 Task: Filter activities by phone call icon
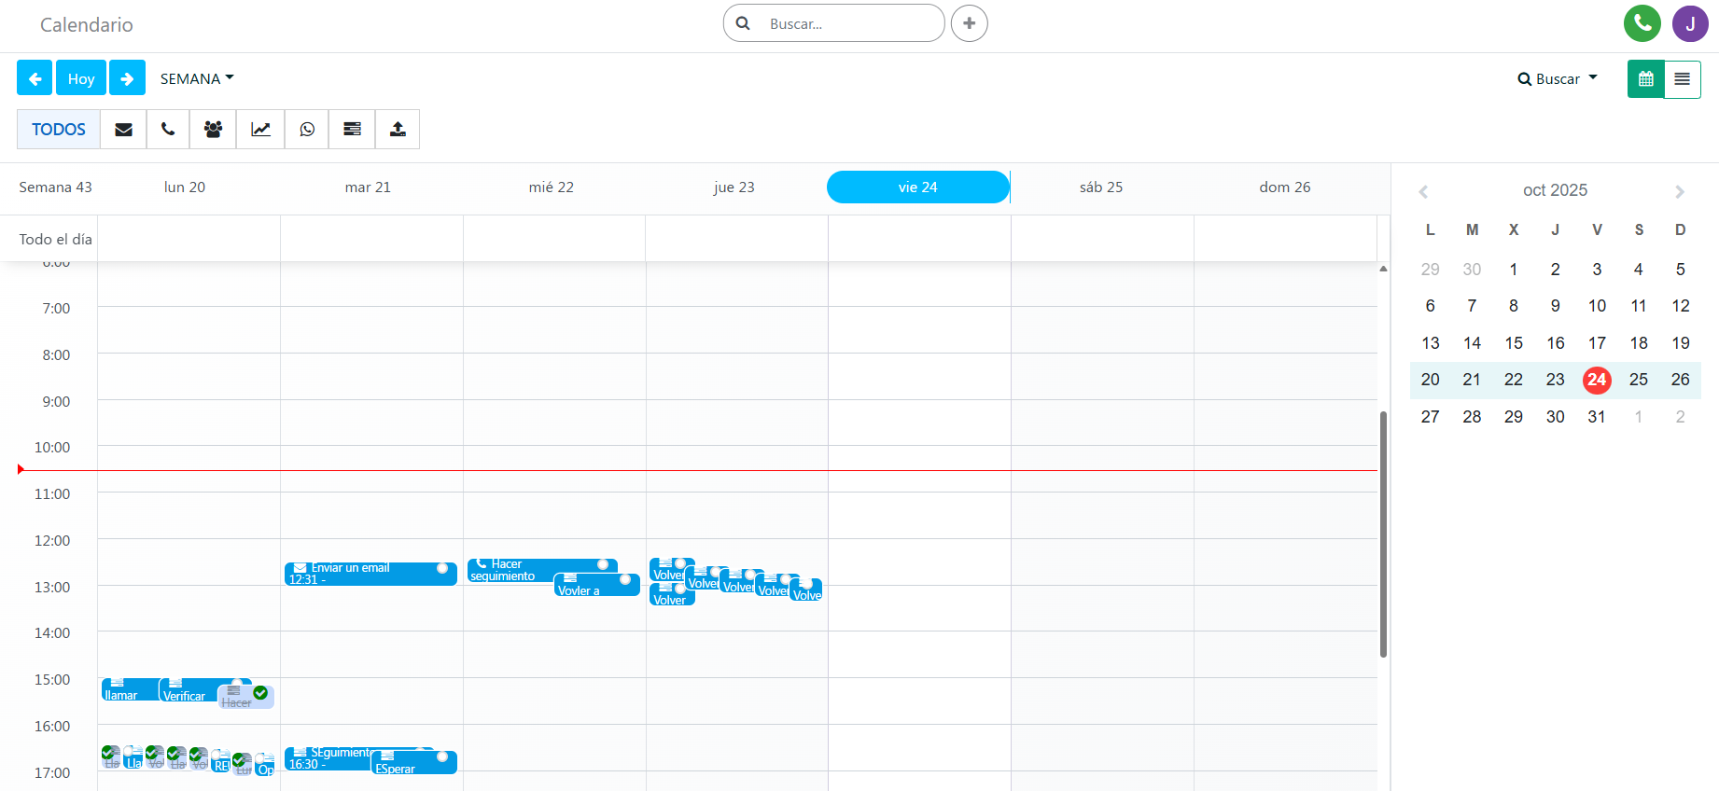(x=168, y=130)
